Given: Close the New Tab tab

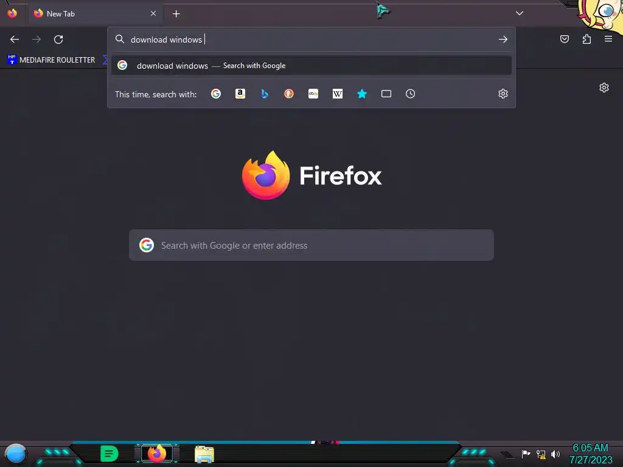Looking at the screenshot, I should [153, 13].
